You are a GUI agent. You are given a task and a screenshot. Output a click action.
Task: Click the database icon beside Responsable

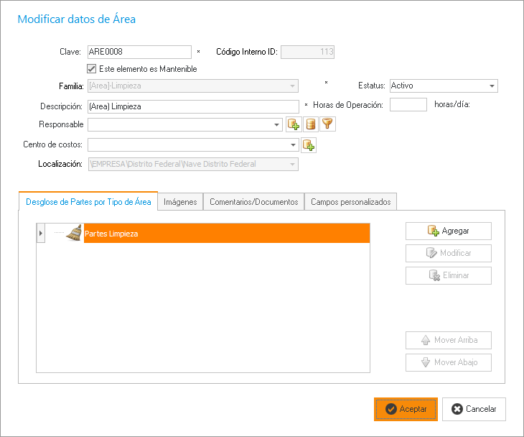point(310,124)
